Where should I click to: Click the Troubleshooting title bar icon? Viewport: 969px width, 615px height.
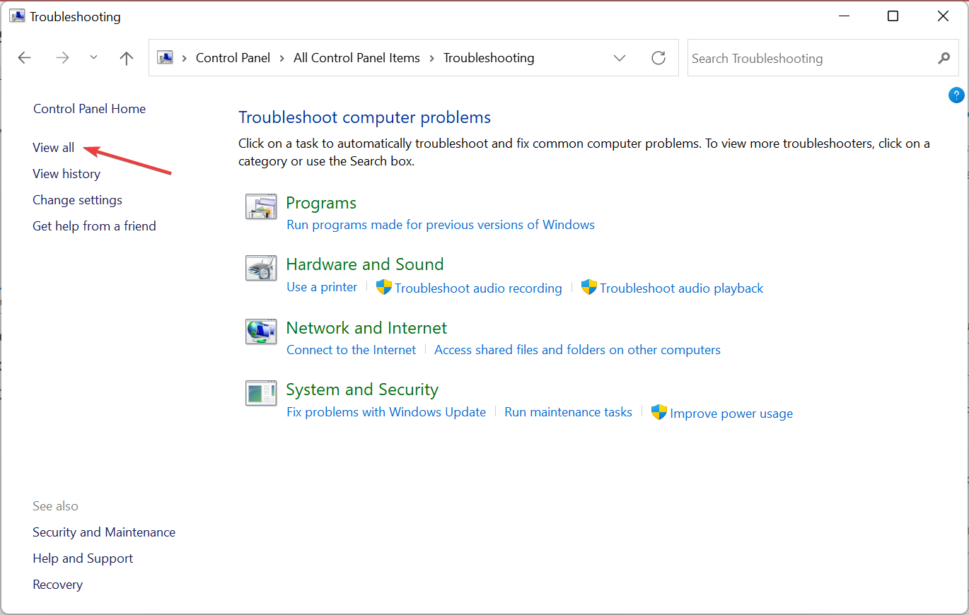tap(17, 16)
